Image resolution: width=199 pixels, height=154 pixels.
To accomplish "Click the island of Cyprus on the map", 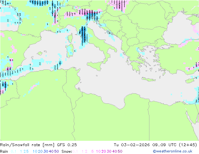I will (x=191, y=80).
